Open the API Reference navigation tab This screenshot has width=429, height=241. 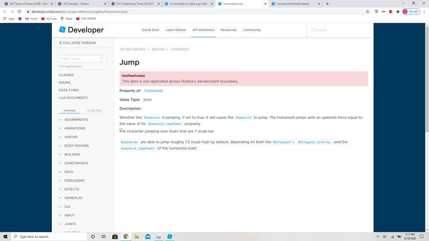pos(203,30)
